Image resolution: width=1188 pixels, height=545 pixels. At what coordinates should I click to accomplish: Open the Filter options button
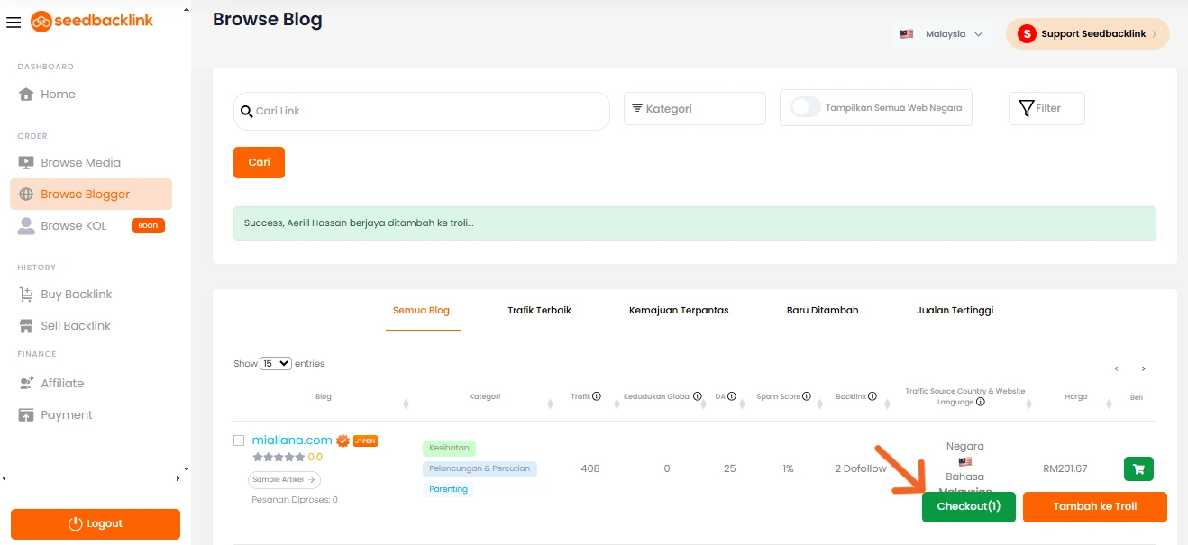point(1046,108)
